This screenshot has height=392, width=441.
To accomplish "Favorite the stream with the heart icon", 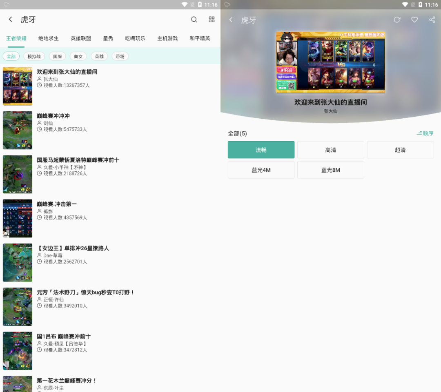I will coord(414,20).
